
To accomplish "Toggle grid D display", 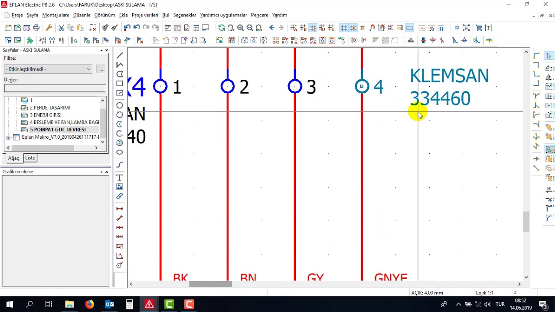I will click(322, 28).
